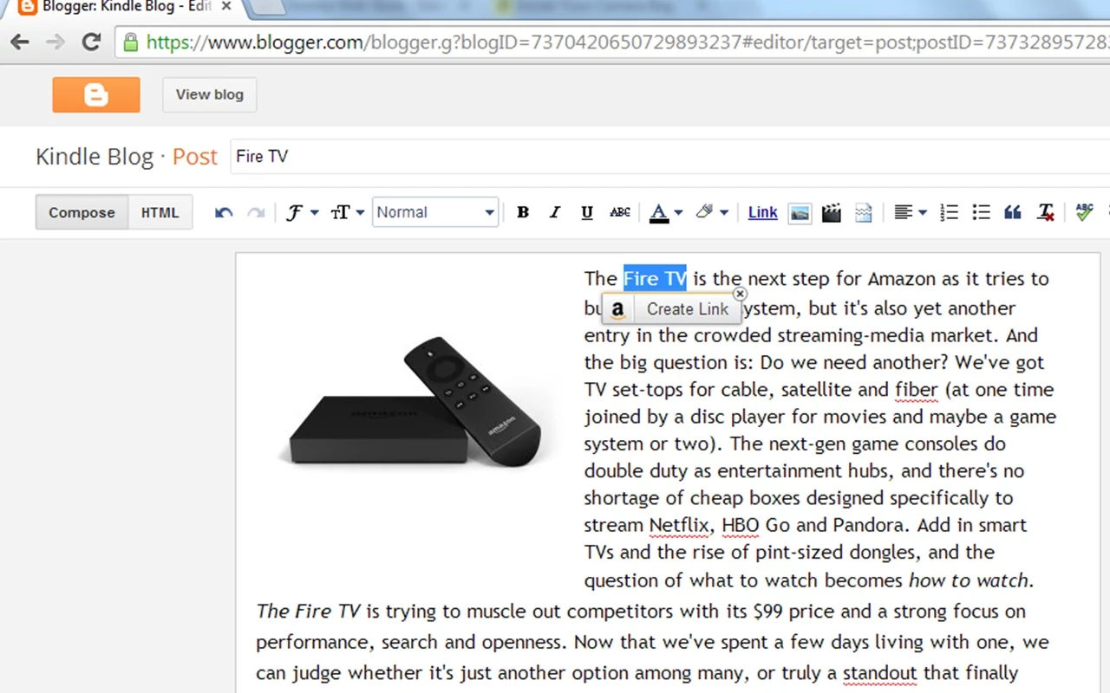The width and height of the screenshot is (1110, 693).
Task: Insert a video into the post
Action: point(832,213)
